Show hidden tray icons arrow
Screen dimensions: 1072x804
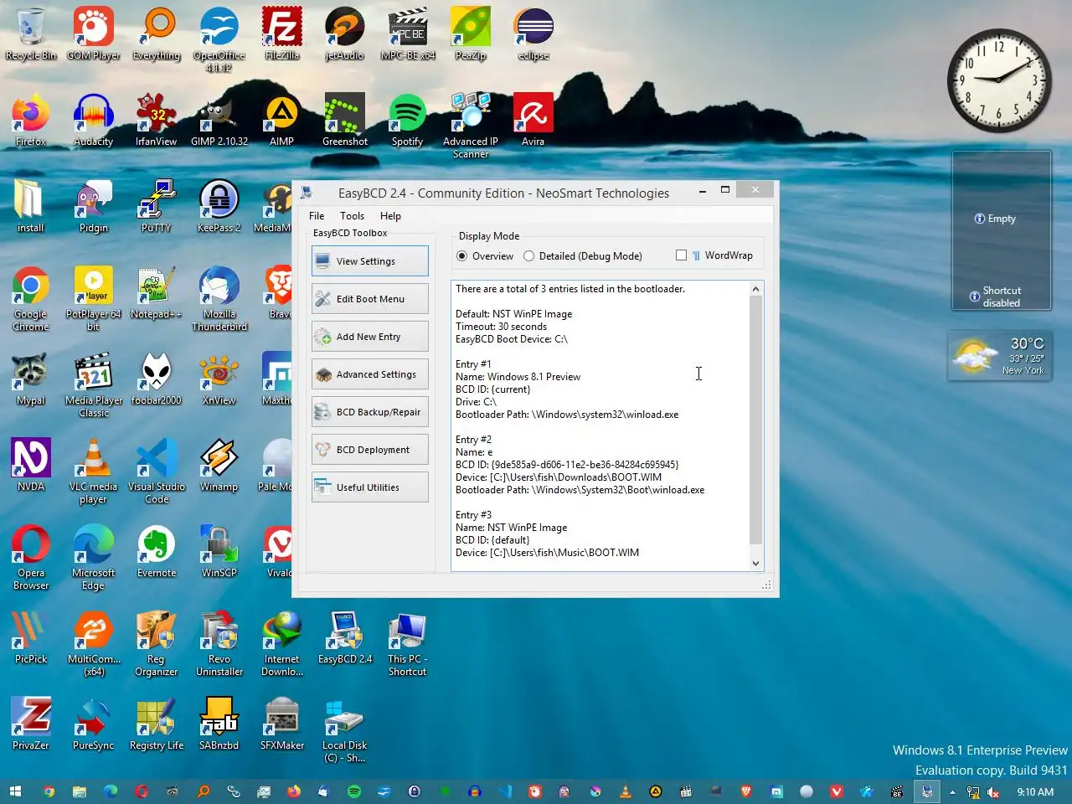[952, 792]
